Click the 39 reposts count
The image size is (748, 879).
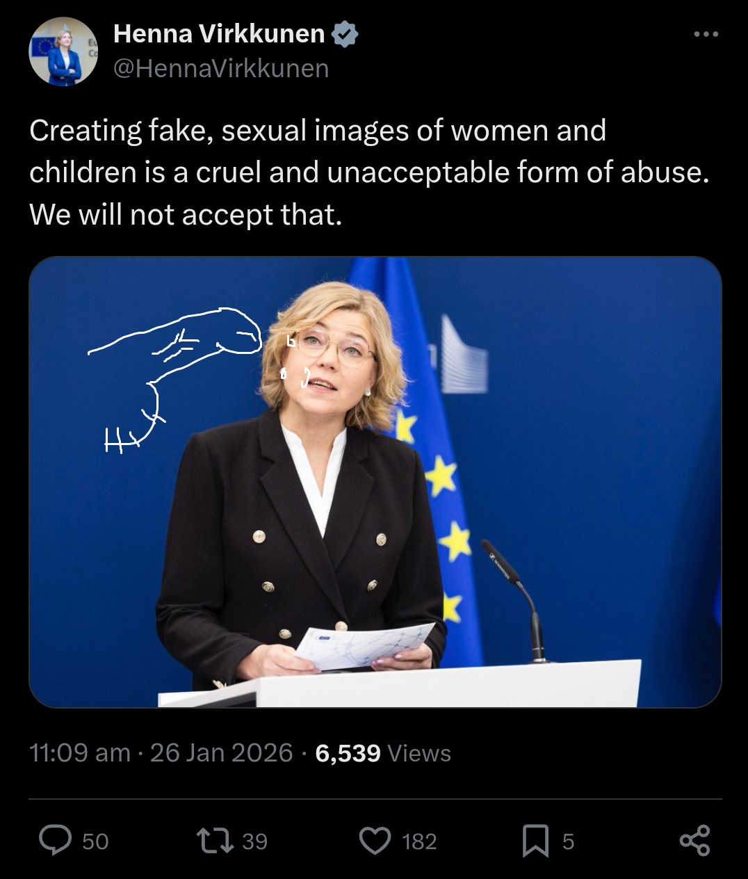click(x=254, y=841)
